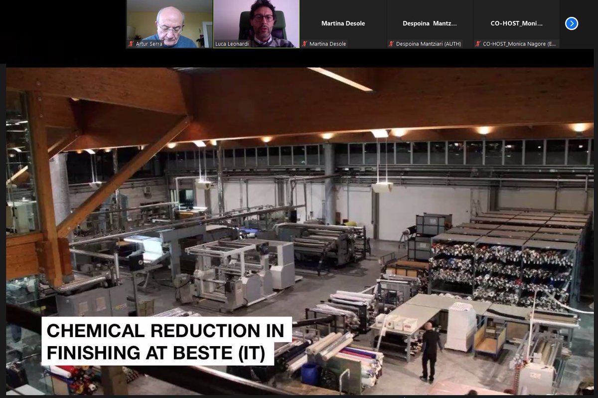Screen dimensions: 598x398
Task: Click CO-HOST_Monica Nagore muted mic icon
Action: point(478,44)
